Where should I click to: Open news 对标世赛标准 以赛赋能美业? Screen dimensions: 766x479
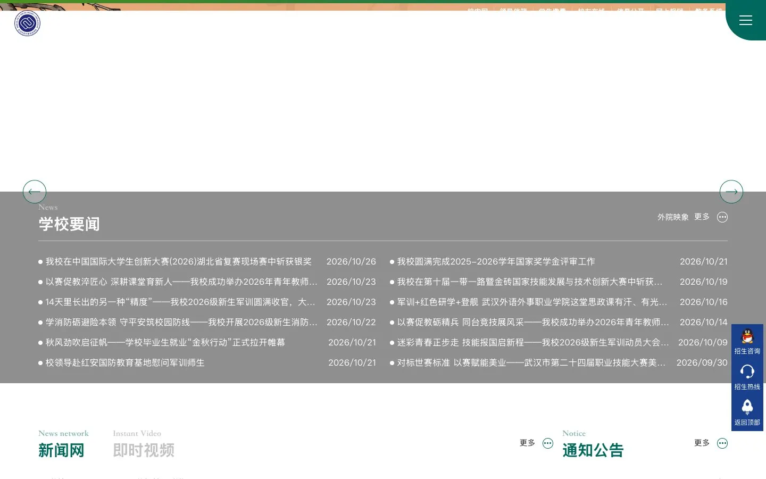pos(531,363)
